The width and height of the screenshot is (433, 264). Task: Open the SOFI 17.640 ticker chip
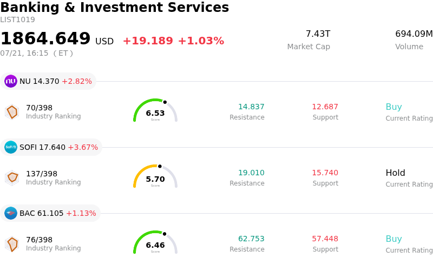pos(51,147)
